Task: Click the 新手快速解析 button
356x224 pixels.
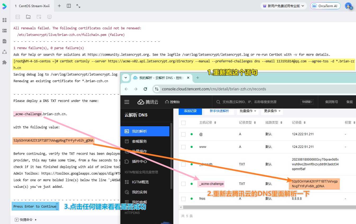Action: (x=219, y=111)
